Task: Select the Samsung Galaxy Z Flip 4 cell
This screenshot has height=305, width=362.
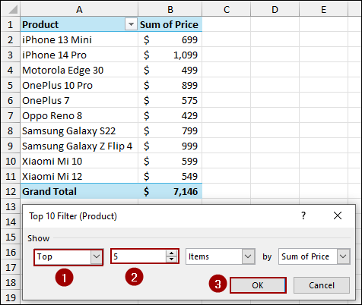Action: tap(79, 146)
